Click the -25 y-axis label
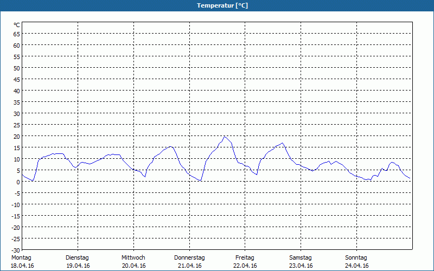The image size is (434, 271). tap(16, 238)
